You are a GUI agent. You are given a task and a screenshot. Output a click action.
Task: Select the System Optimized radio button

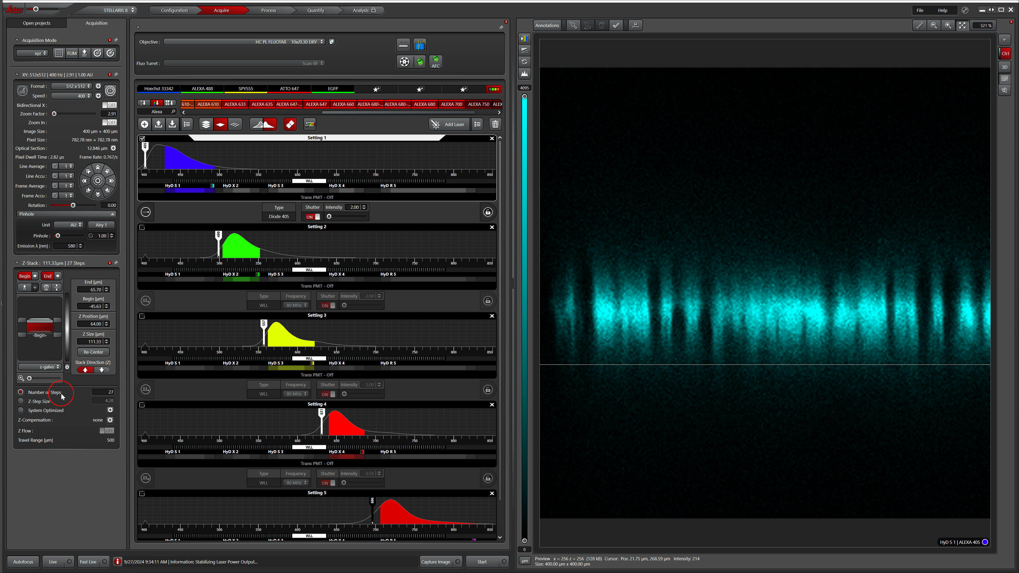tap(21, 410)
